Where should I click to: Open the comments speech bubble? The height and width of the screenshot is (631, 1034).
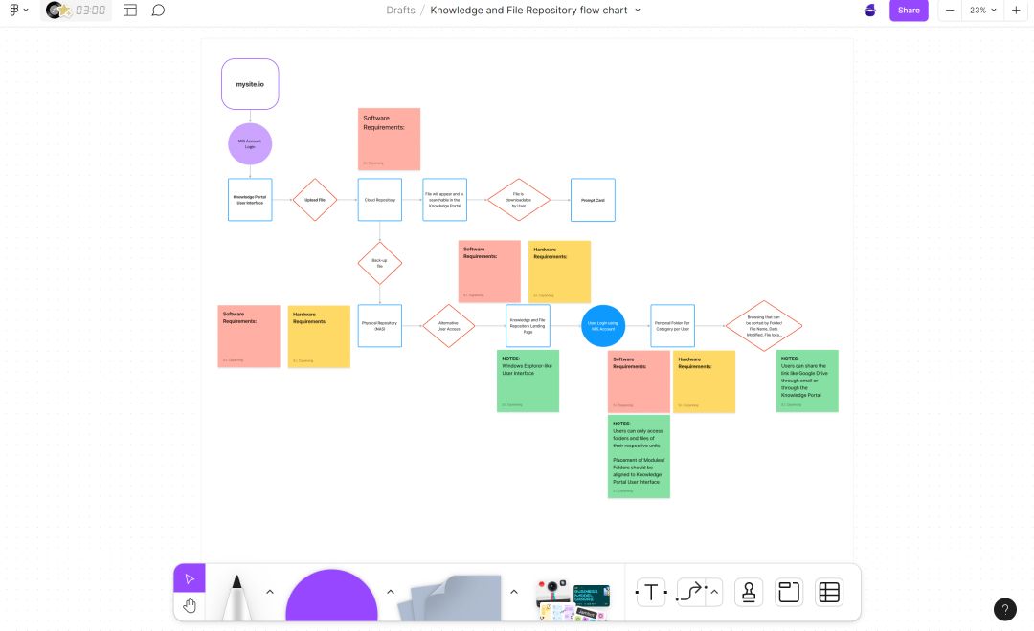158,11
